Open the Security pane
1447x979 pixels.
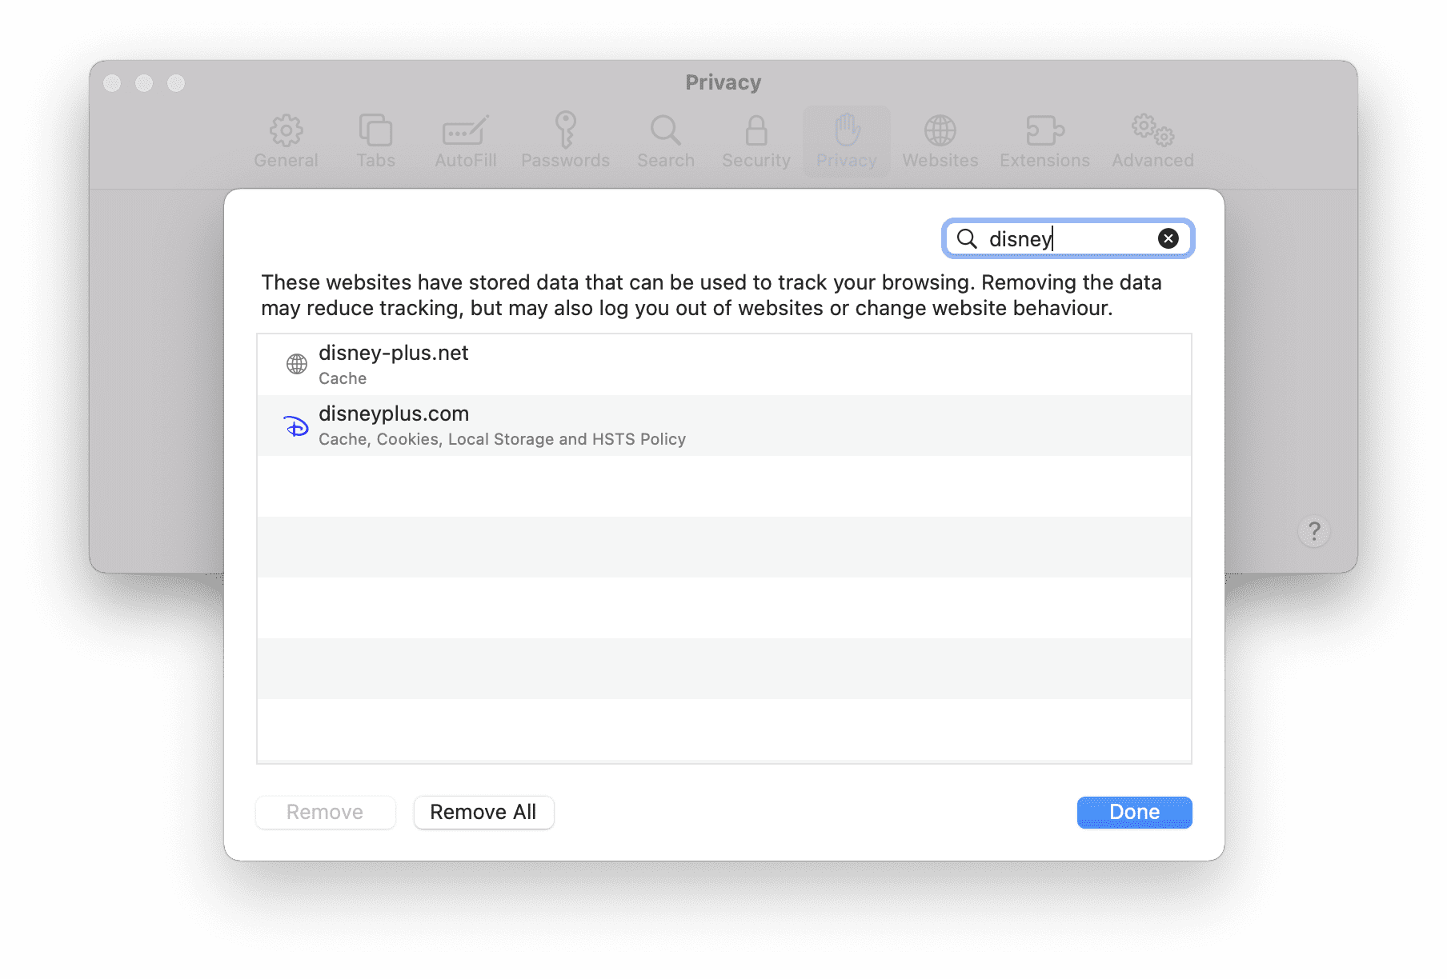pos(756,142)
